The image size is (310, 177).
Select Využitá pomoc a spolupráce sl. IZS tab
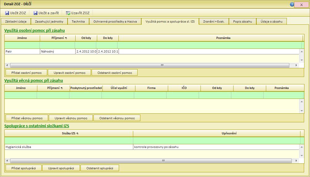(170, 21)
